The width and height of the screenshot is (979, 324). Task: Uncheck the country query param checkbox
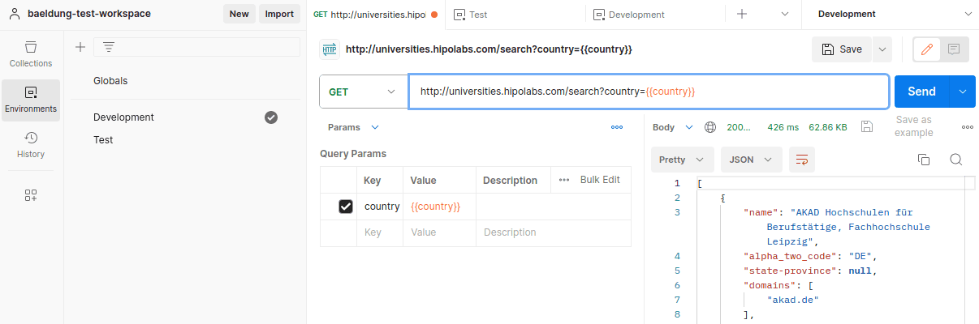(x=346, y=207)
